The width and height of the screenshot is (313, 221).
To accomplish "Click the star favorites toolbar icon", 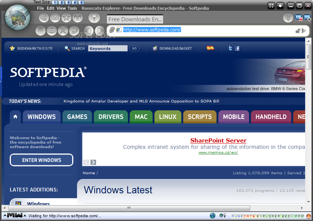I will [66, 18].
